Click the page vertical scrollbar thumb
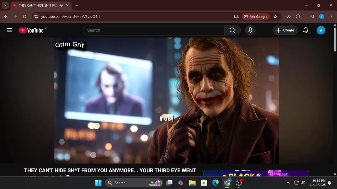Image resolution: width=337 pixels, height=189 pixels. [x=335, y=39]
